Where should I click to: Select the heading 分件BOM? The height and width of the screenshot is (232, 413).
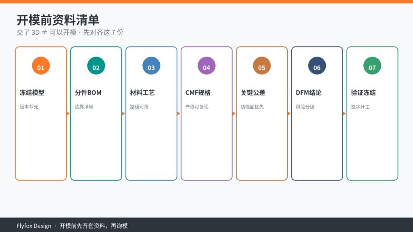[x=88, y=93]
